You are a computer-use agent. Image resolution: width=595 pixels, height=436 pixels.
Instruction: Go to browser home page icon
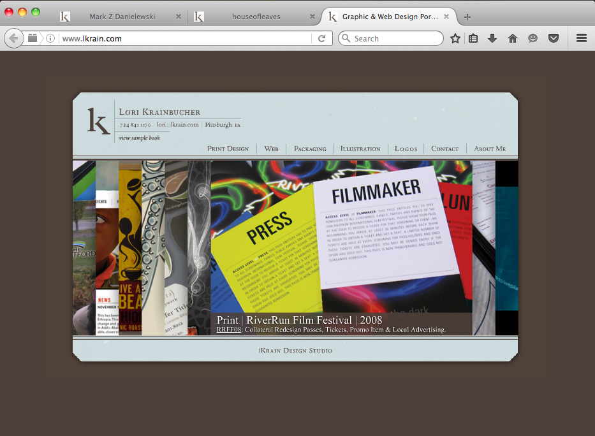512,38
